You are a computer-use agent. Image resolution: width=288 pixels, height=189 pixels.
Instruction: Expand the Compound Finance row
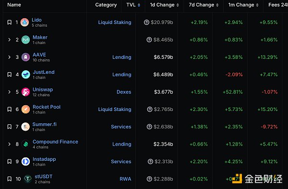pos(10,144)
